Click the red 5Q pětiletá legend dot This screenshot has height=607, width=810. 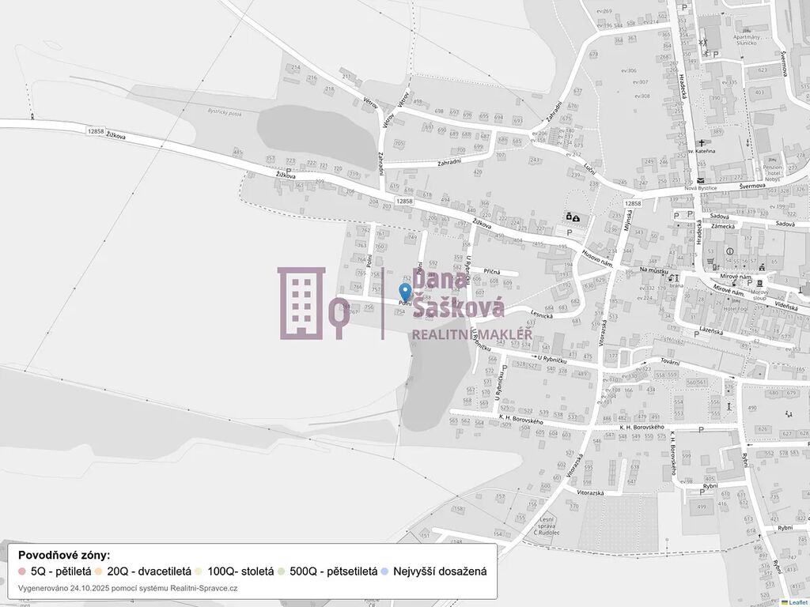(x=22, y=571)
